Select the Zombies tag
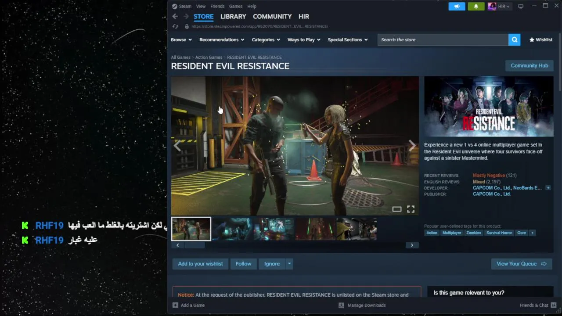 474,233
